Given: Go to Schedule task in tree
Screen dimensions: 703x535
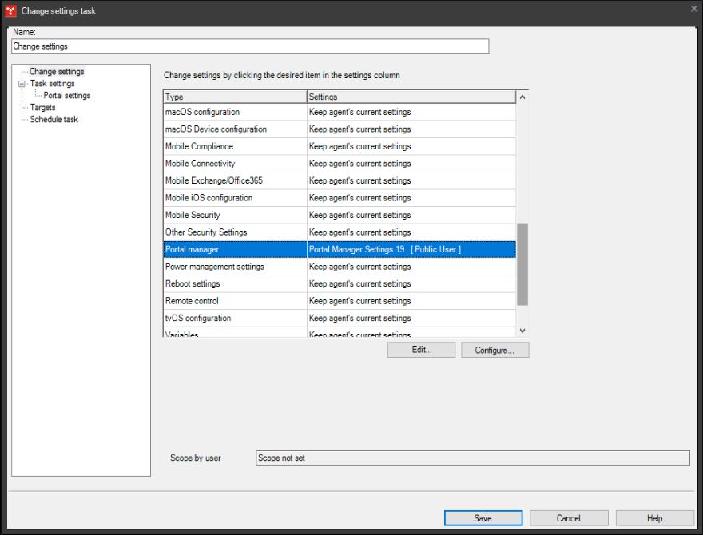Looking at the screenshot, I should pos(54,120).
